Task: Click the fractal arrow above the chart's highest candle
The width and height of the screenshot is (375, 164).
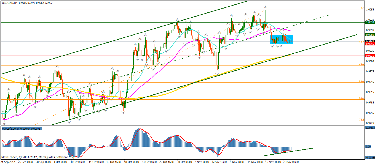Action: [x=266, y=7]
